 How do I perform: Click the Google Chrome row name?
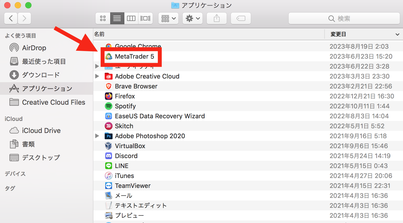click(138, 47)
